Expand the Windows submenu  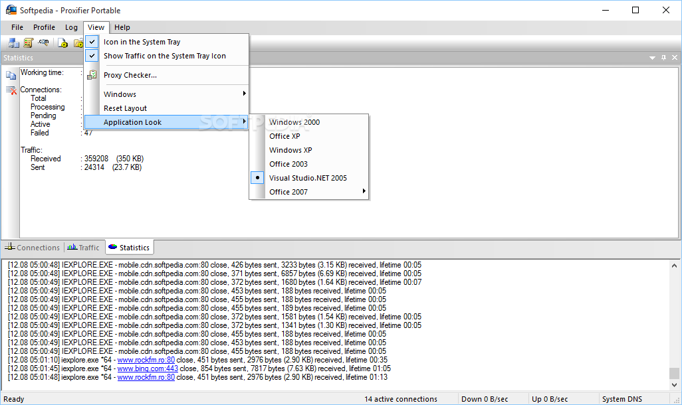click(166, 94)
